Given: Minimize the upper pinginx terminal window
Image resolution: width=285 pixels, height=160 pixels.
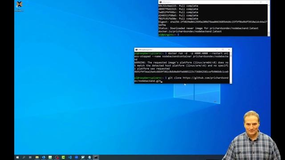Looking at the screenshot, I should click(255, 2).
